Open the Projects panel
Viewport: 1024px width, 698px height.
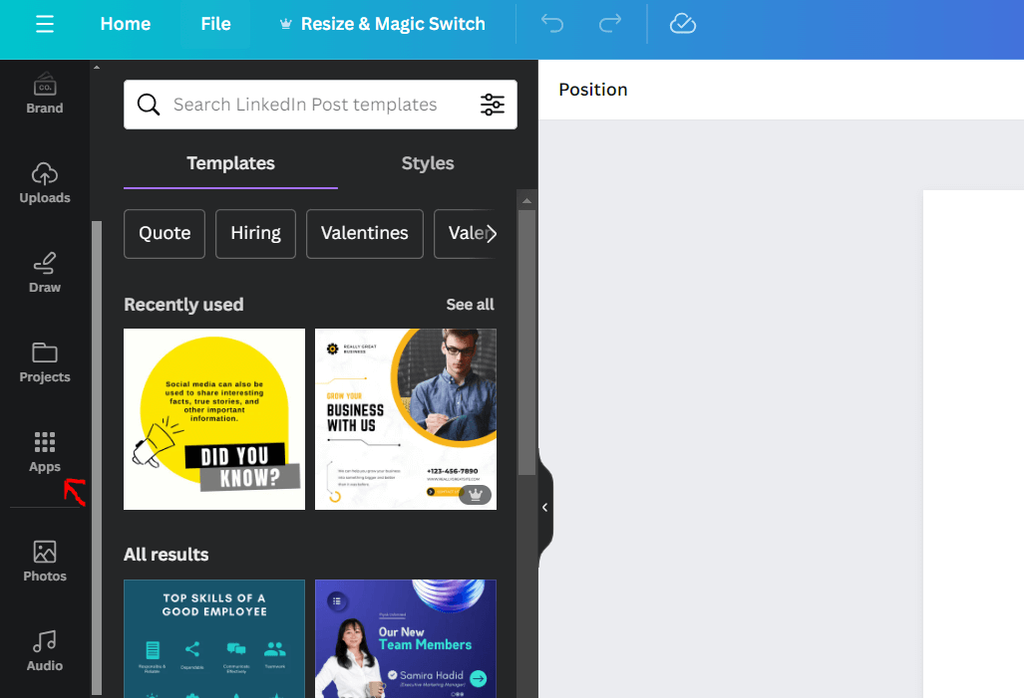click(44, 360)
